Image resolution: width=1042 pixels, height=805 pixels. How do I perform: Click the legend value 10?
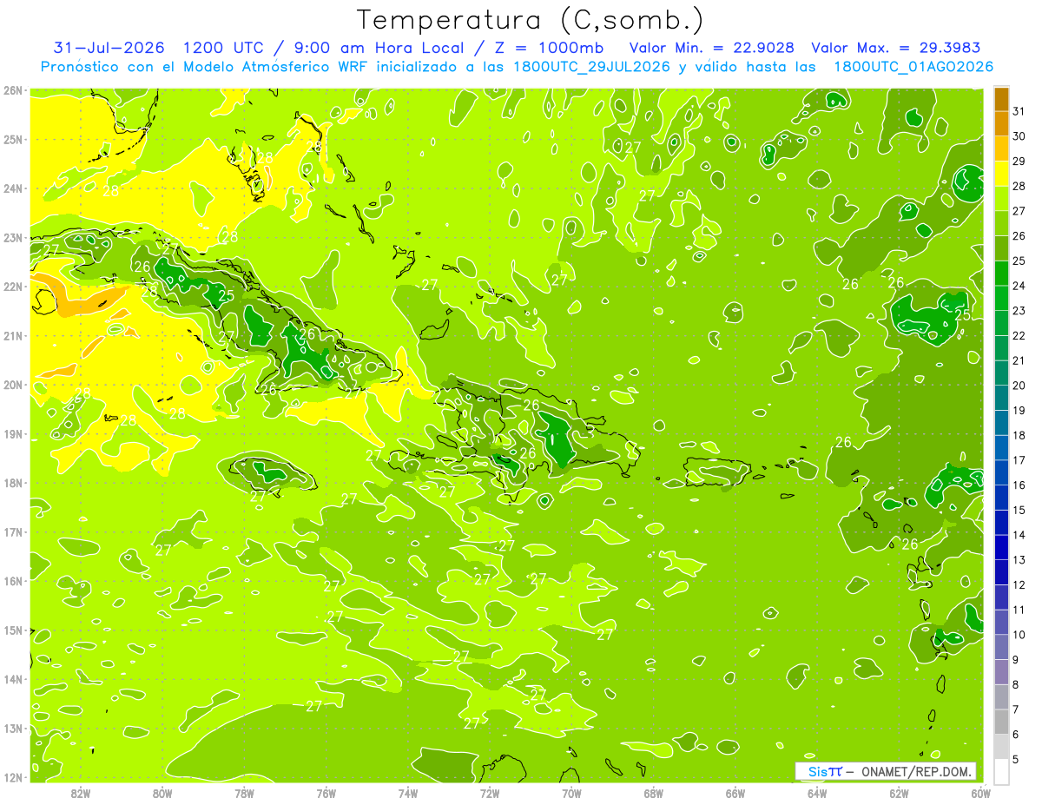tap(1019, 635)
